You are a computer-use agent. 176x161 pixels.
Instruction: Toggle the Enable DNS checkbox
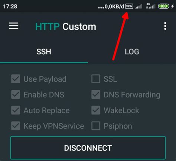point(16,94)
